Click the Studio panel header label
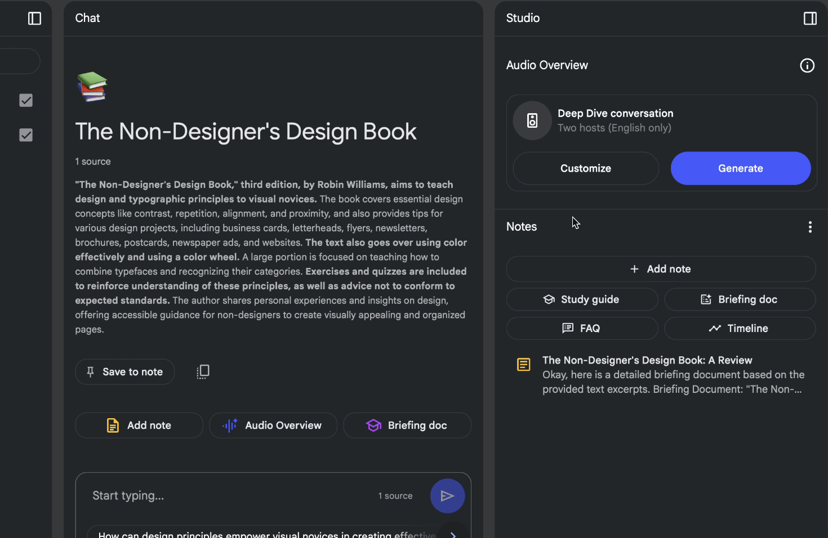The width and height of the screenshot is (828, 538). (x=523, y=18)
